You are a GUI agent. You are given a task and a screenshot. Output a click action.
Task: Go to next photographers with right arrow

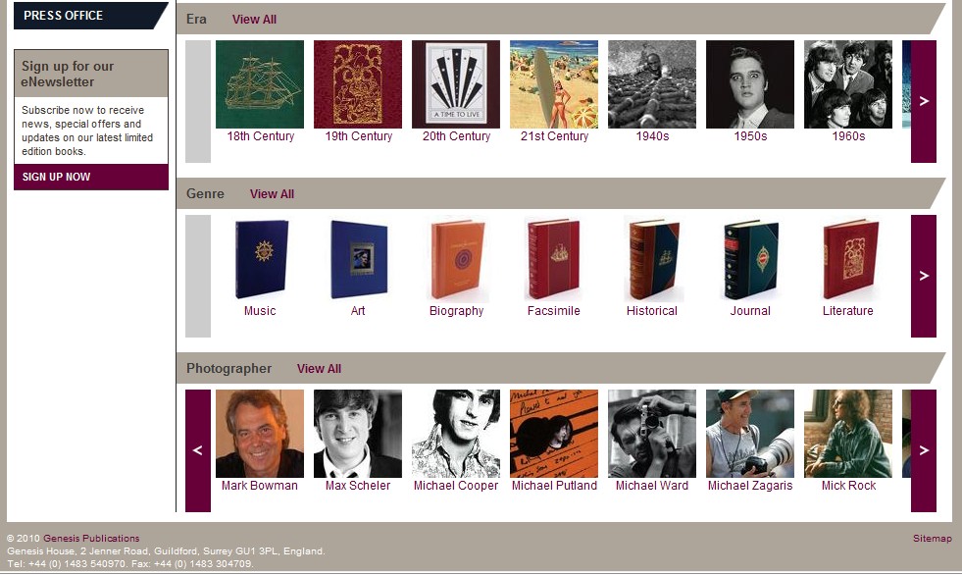(x=924, y=450)
